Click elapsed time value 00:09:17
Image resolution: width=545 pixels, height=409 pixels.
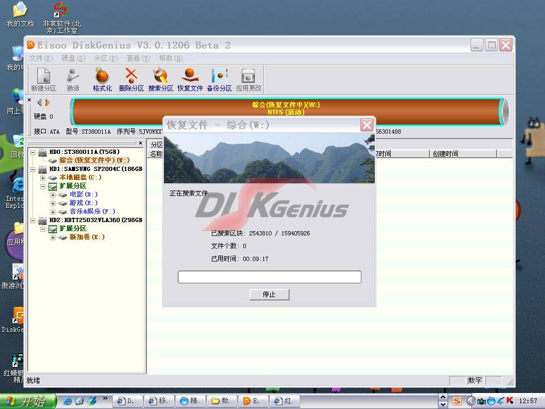pos(255,259)
